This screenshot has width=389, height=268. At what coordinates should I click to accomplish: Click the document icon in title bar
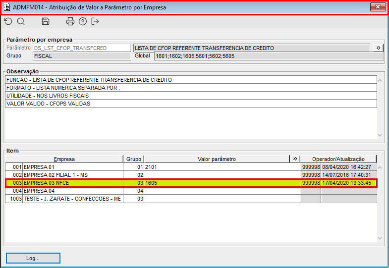(7, 7)
